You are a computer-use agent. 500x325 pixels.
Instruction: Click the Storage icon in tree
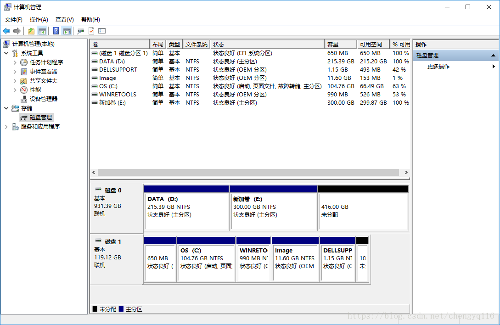tap(15, 108)
